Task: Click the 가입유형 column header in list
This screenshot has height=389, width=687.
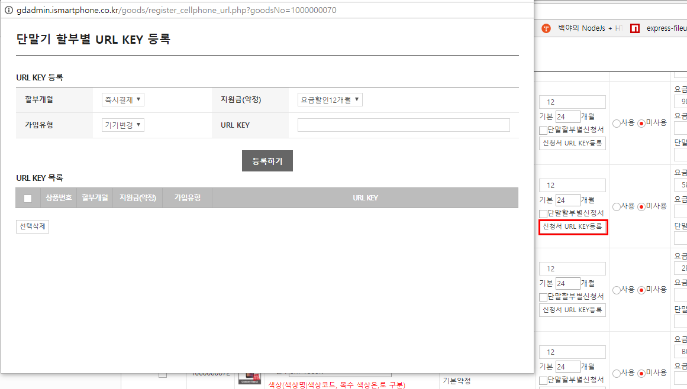Action: (x=187, y=197)
